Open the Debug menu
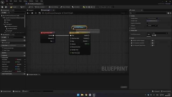Screen dimensions: 172x97 [x=25, y=1]
